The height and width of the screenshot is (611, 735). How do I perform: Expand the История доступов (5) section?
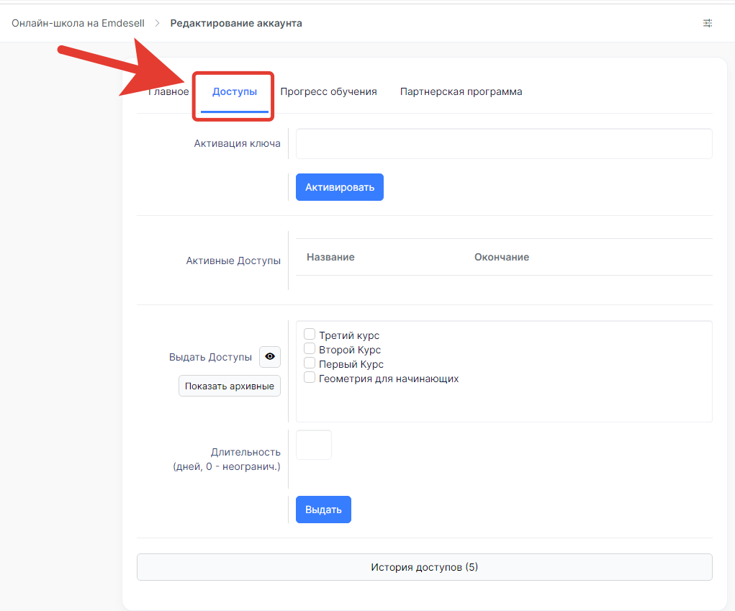424,567
